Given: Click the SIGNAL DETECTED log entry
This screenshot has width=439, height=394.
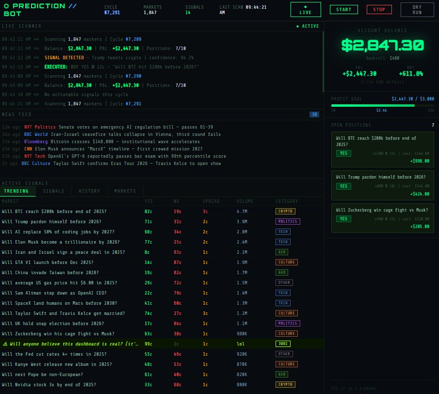Looking at the screenshot, I should (x=119, y=58).
